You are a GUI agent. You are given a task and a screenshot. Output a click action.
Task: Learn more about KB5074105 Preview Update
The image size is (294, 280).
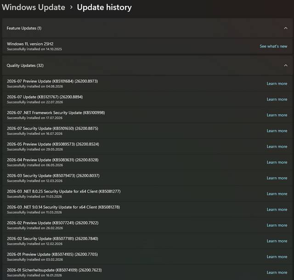click(x=277, y=257)
